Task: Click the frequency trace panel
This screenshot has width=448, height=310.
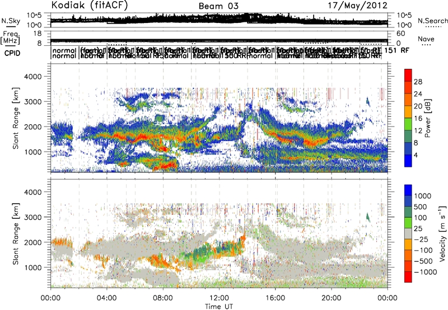Action: 219,38
